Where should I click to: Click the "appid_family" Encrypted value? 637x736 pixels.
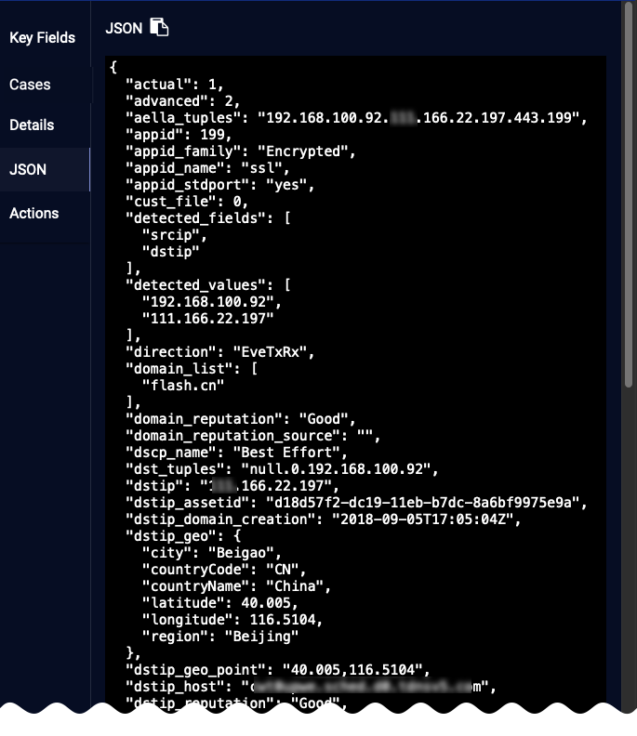(x=307, y=151)
